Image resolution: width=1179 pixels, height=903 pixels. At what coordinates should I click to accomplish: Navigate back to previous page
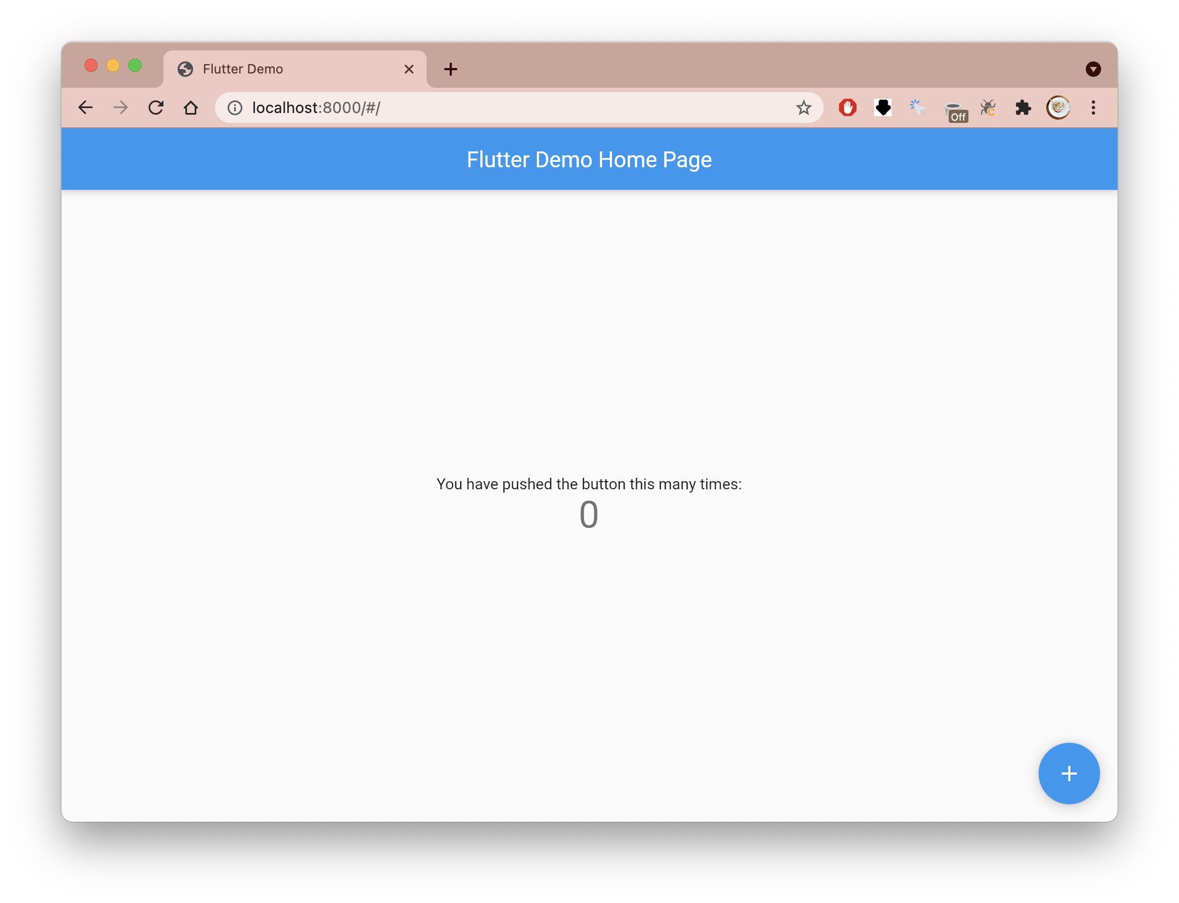(86, 108)
